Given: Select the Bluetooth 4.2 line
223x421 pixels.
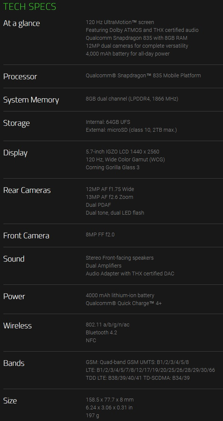Looking at the screenshot, I should [101, 332].
